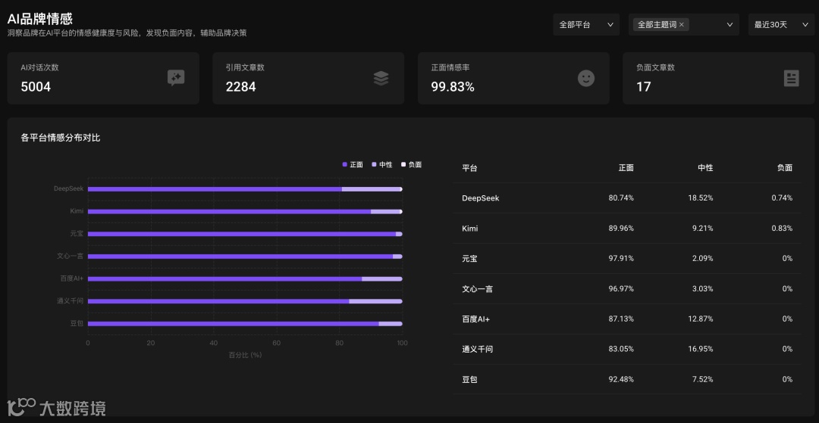Click the 各平台情感分布对比 section heading

[61, 138]
